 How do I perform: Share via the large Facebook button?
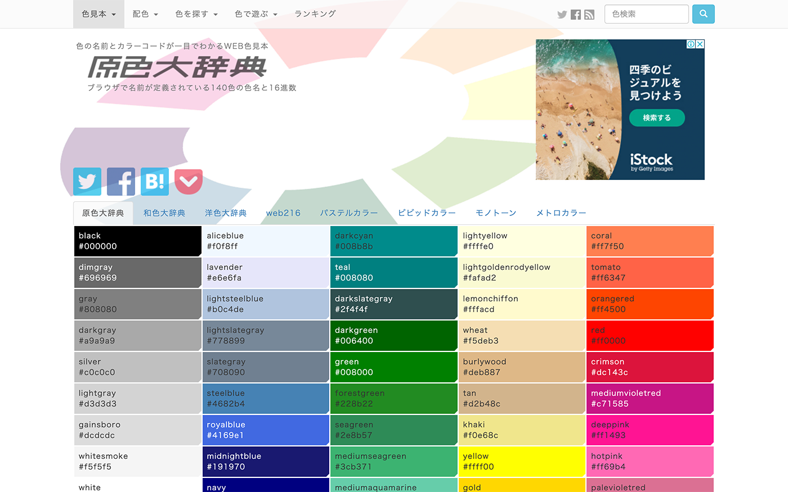click(121, 182)
